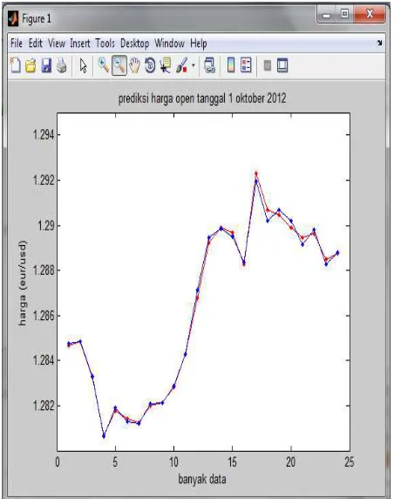Click the x-axis label 'banyak data'

point(202,479)
